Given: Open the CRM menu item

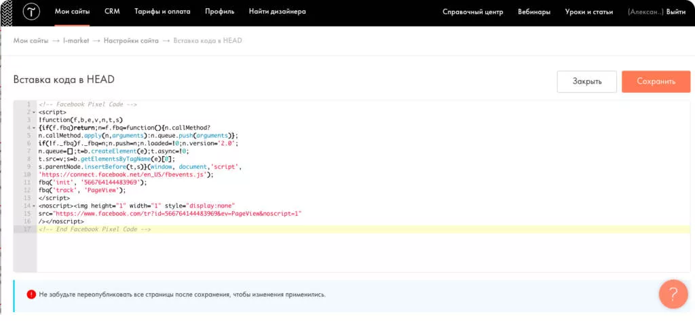Looking at the screenshot, I should [112, 12].
